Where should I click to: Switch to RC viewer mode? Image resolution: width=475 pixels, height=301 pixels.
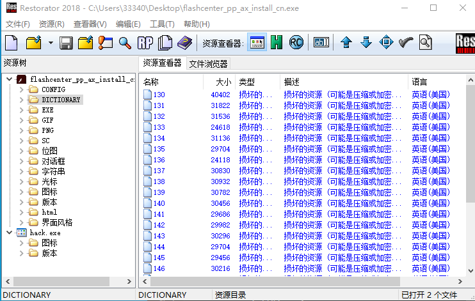tap(296, 42)
